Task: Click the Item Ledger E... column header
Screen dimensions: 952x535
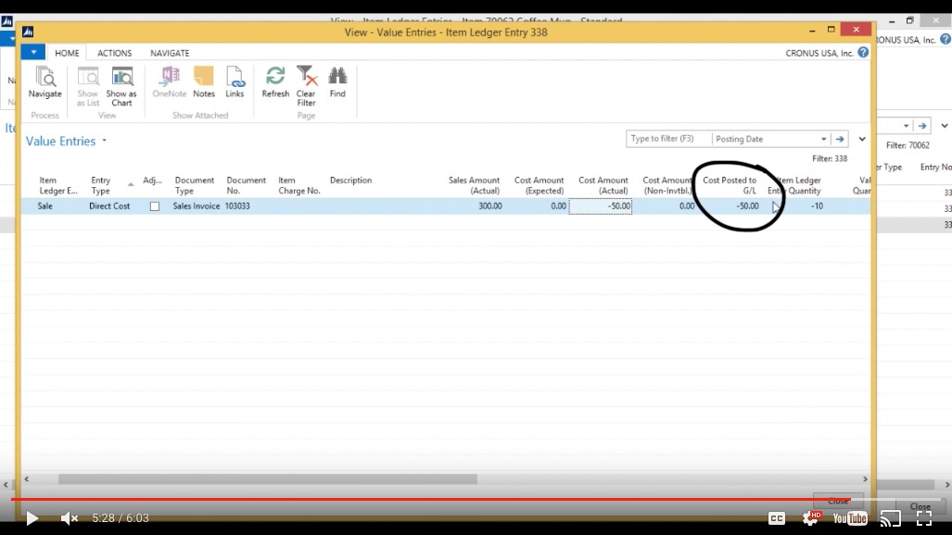Action: pos(58,185)
